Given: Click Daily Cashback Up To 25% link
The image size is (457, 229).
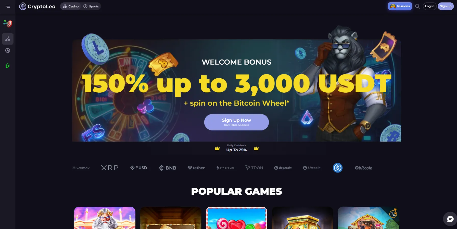Looking at the screenshot, I should tap(236, 148).
